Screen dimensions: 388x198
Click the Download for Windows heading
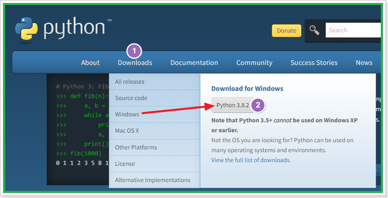(247, 88)
